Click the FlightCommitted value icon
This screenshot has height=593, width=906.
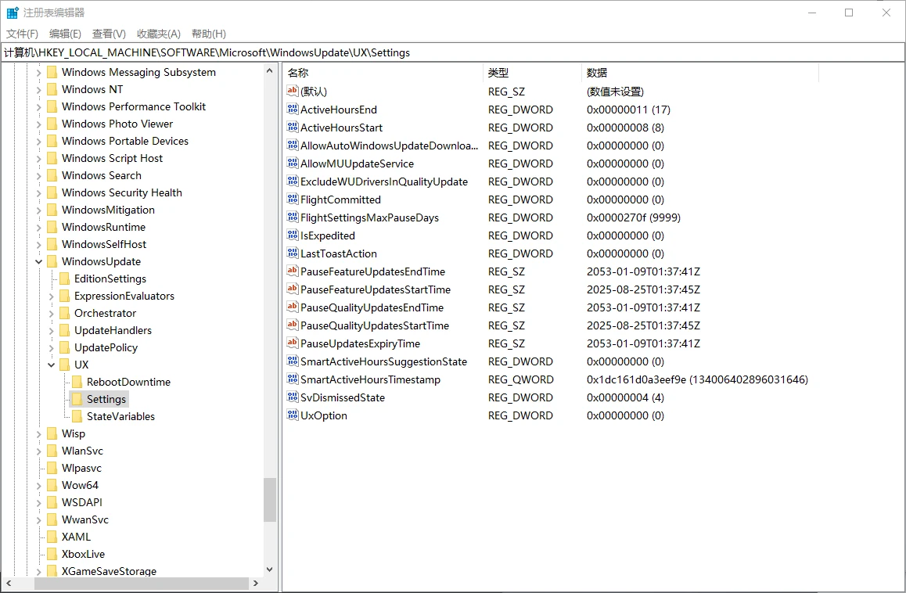click(293, 199)
